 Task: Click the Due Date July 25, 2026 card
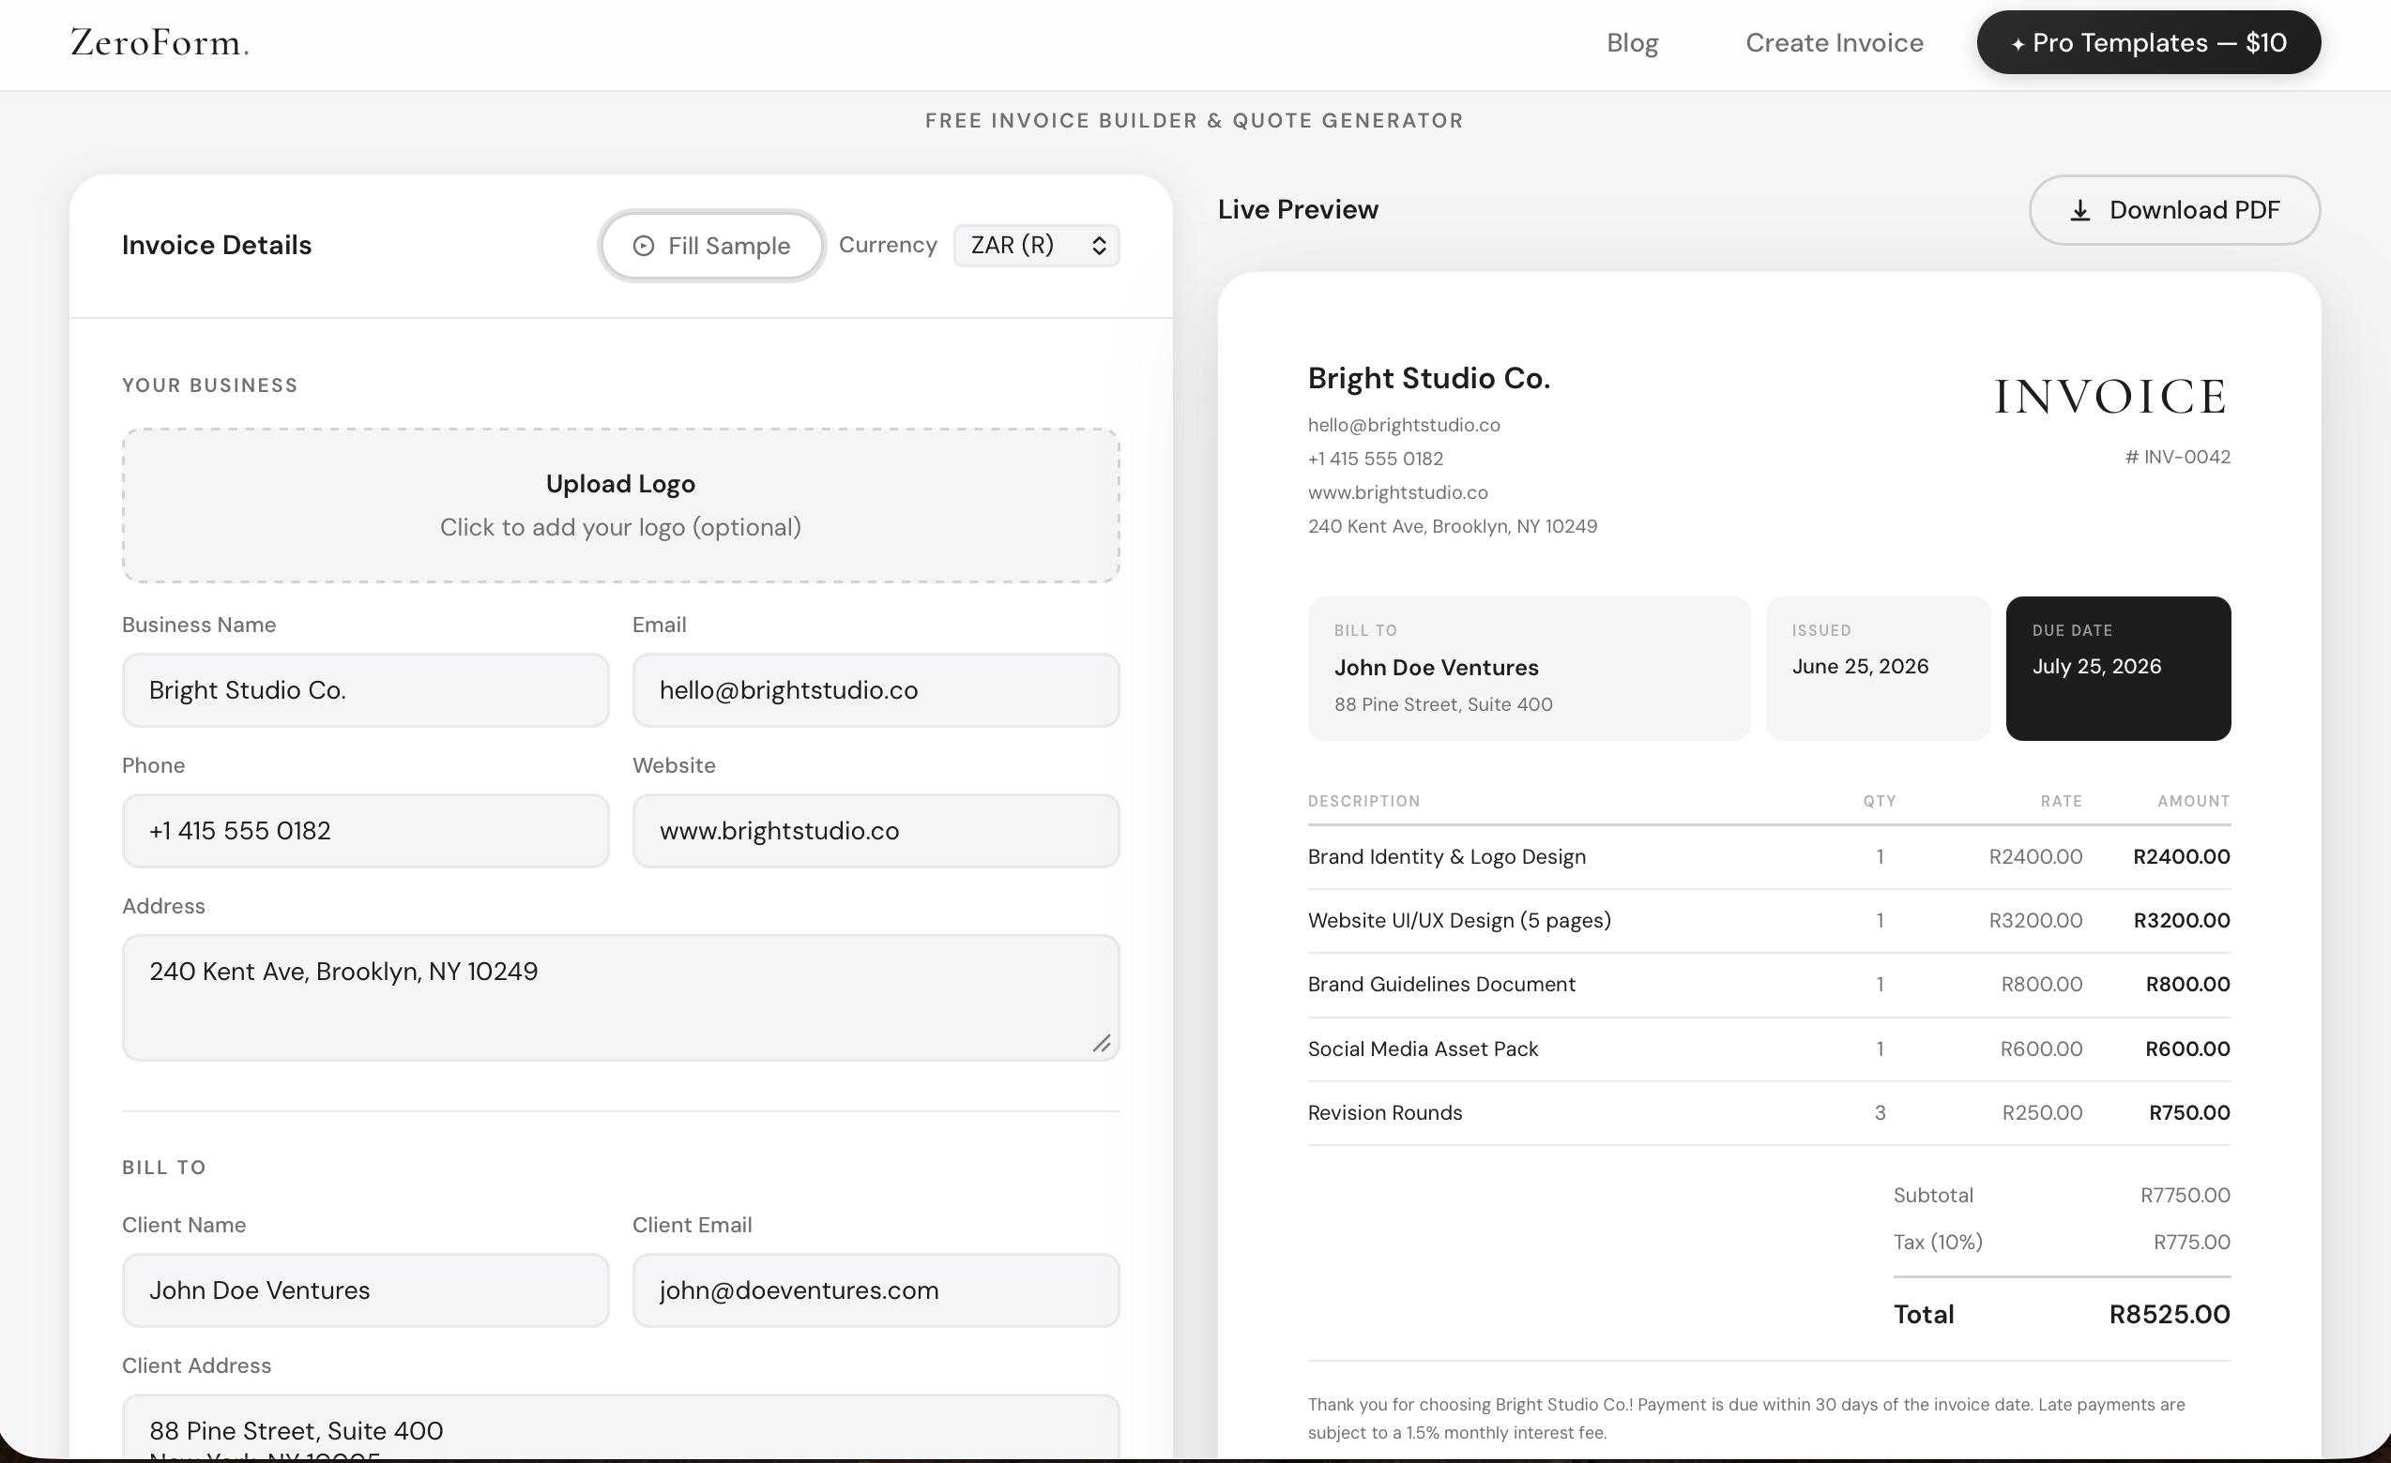click(2117, 668)
